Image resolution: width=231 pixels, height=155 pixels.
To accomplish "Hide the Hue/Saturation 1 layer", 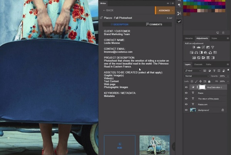I will 186,87.
